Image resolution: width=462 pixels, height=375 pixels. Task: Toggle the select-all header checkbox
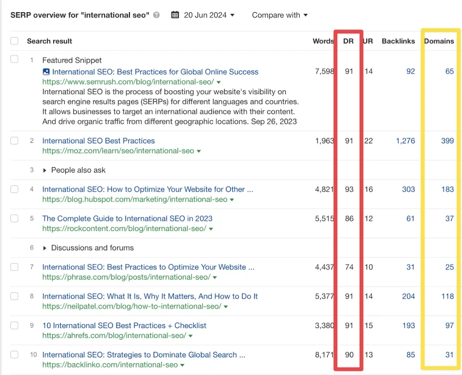(14, 40)
